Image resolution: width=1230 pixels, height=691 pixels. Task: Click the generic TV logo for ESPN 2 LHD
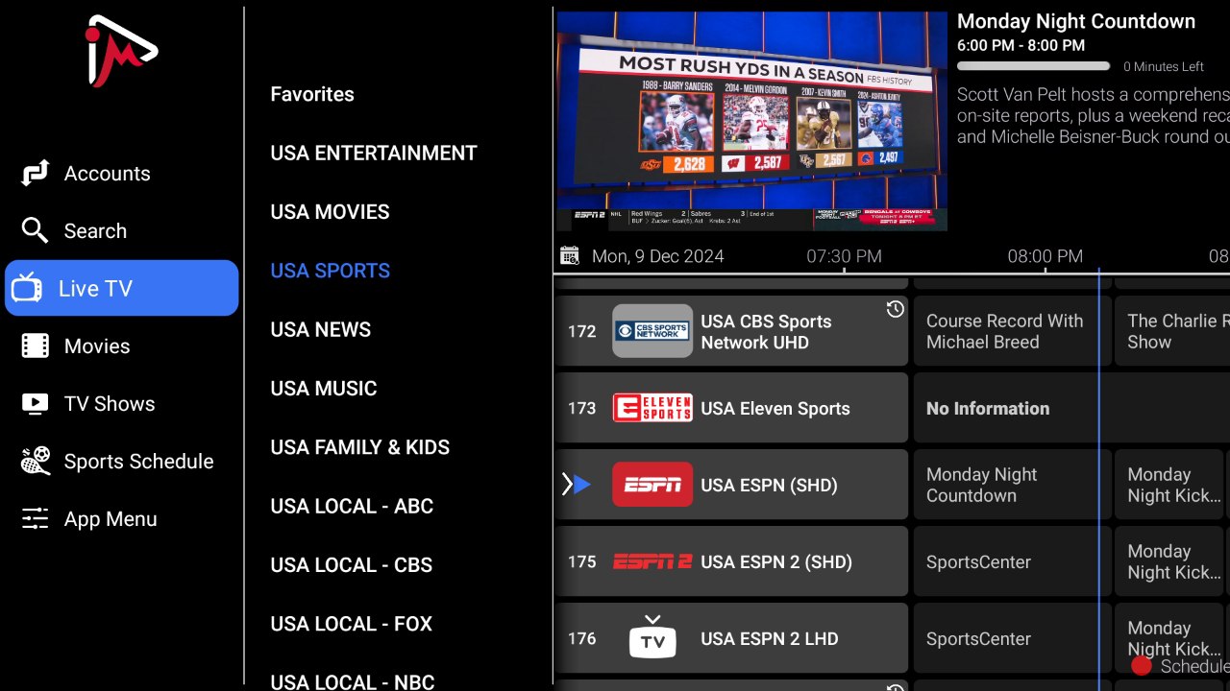pyautogui.click(x=652, y=636)
